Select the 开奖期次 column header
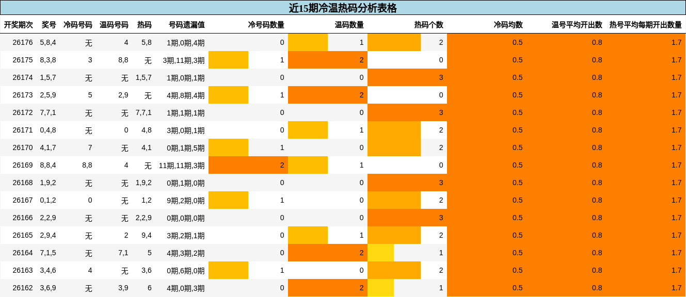 click(x=19, y=25)
